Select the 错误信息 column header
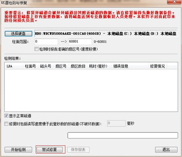The image size is (182, 157). (130, 66)
